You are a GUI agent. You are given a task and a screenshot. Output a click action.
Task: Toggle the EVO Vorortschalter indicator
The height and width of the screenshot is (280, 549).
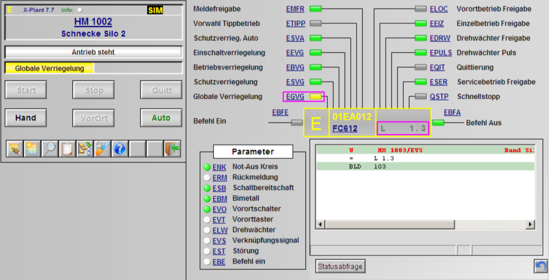click(207, 209)
